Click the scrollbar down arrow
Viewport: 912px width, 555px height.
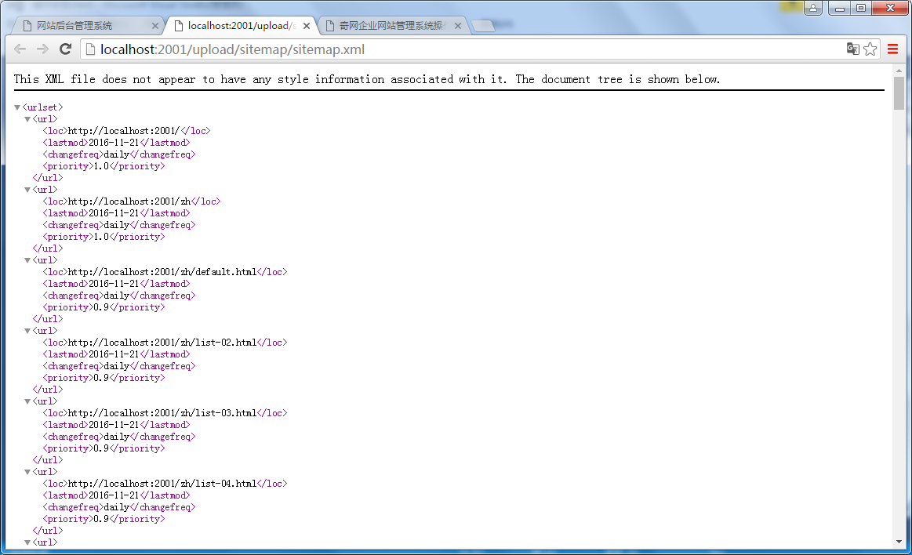pyautogui.click(x=899, y=542)
